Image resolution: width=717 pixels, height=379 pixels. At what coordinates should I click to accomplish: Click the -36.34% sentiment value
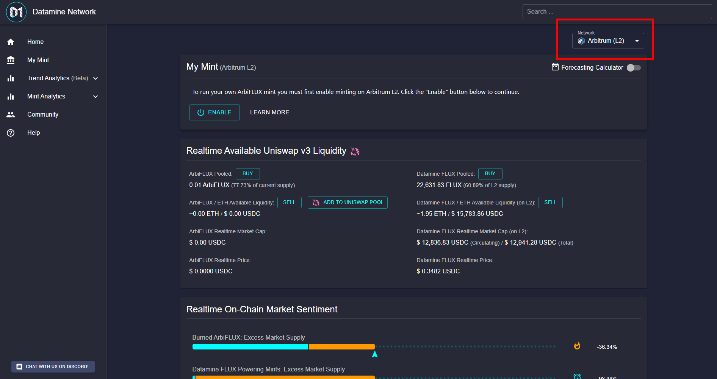[x=607, y=347]
